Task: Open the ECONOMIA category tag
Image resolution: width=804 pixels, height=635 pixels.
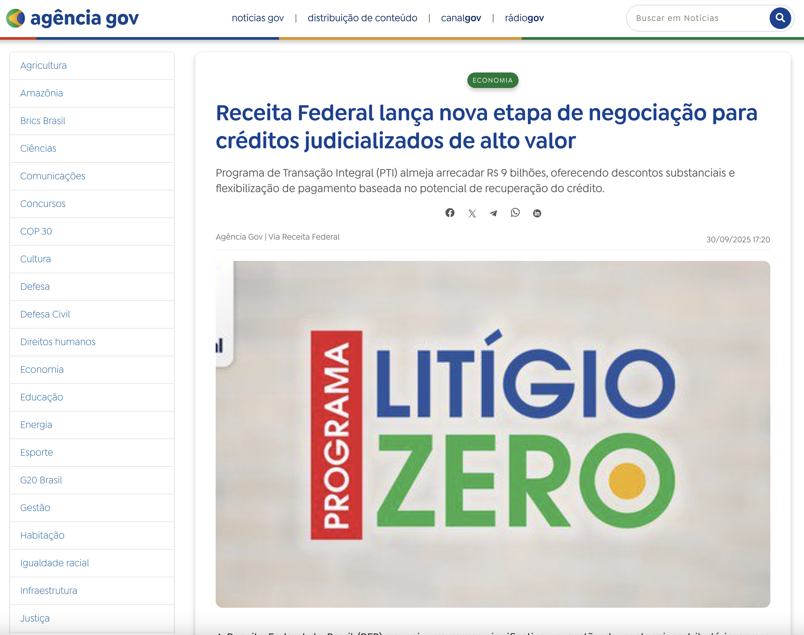Action: (493, 80)
